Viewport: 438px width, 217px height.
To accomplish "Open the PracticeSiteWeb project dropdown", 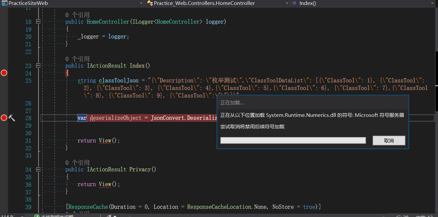I will 141,3.
